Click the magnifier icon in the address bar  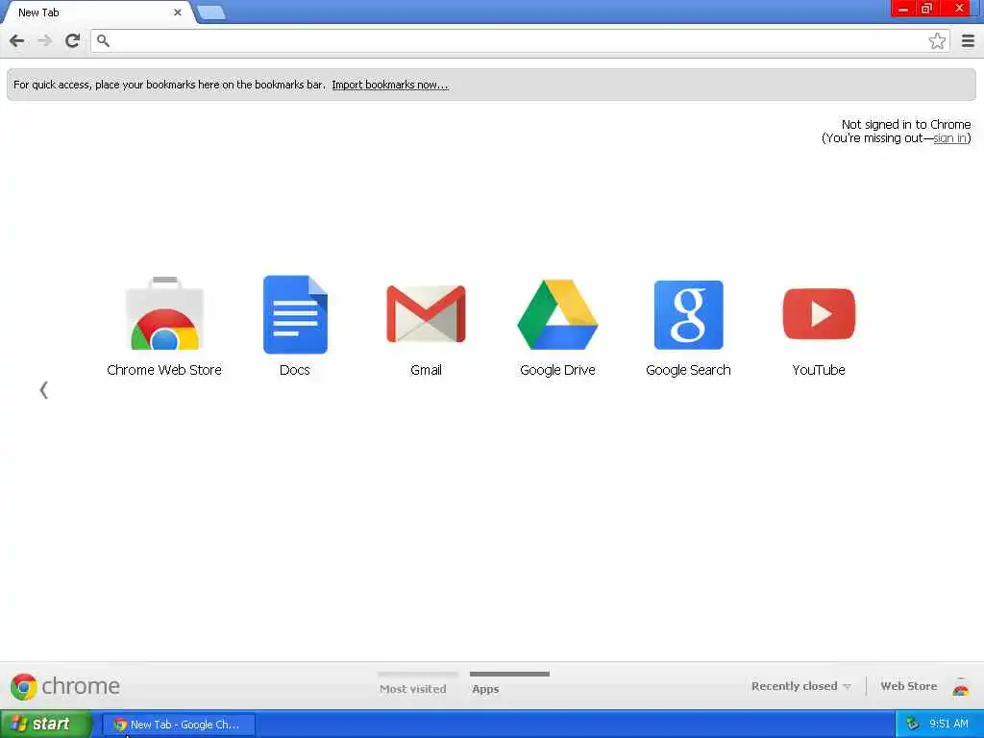[x=104, y=40]
